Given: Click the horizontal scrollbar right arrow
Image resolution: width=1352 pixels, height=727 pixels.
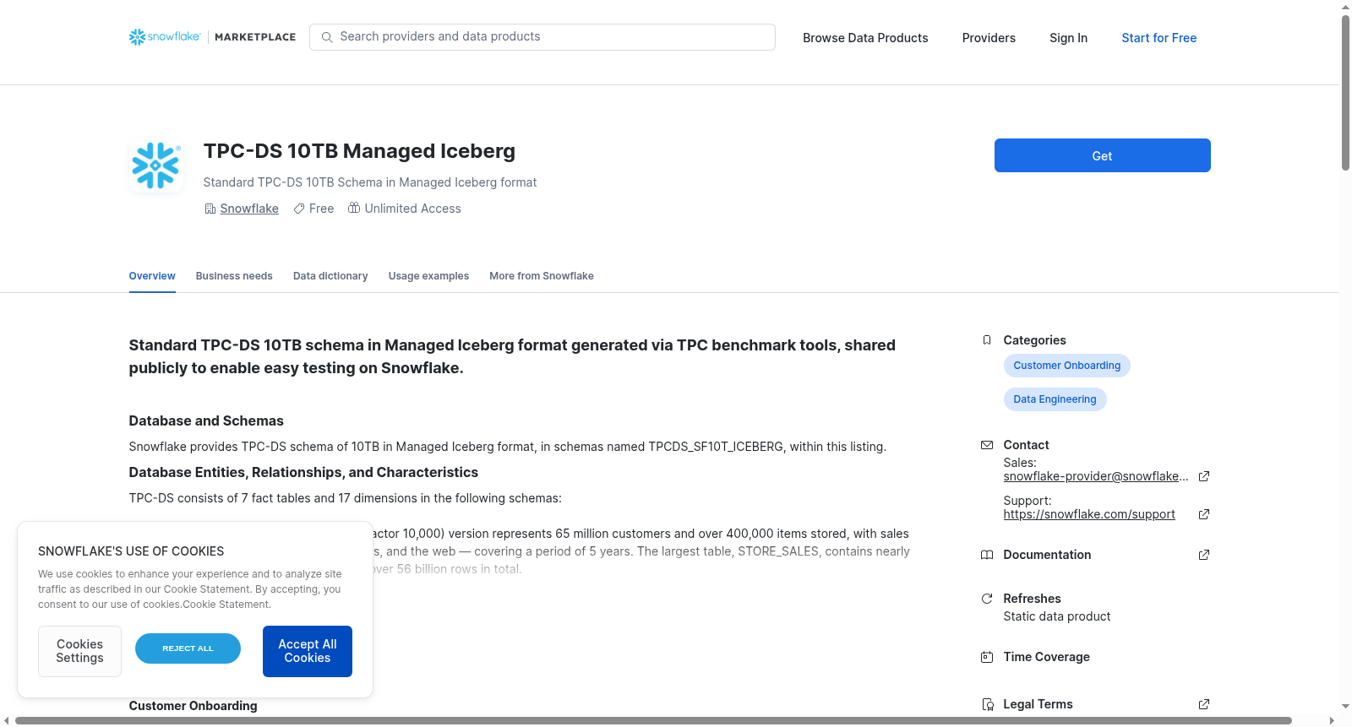Looking at the screenshot, I should click(x=1333, y=720).
